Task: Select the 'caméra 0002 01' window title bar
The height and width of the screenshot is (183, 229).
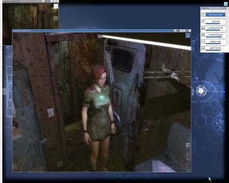Action: (102, 31)
